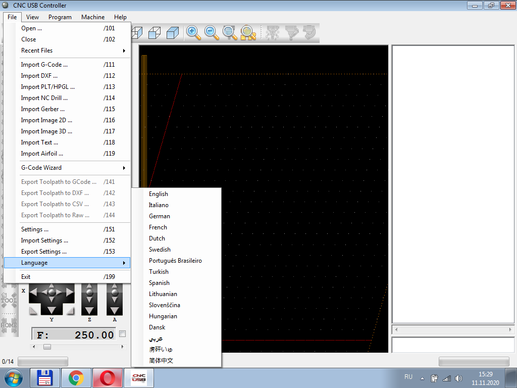517x388 pixels.
Task: Open the Machine menu
Action: [93, 17]
